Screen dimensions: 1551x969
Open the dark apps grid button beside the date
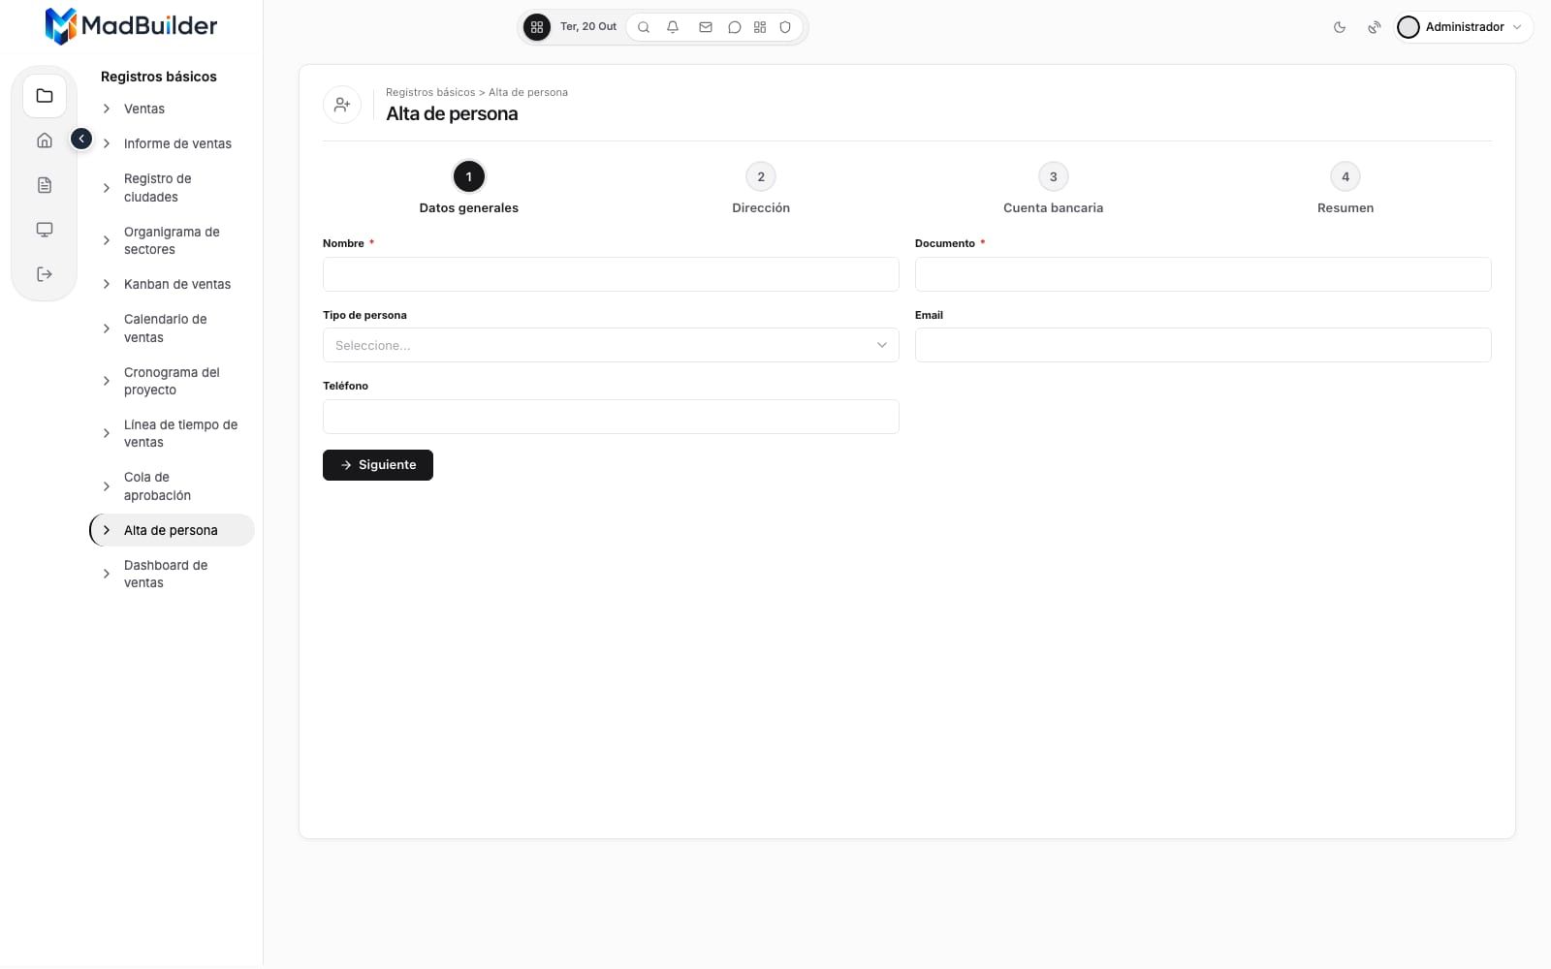[x=537, y=27]
